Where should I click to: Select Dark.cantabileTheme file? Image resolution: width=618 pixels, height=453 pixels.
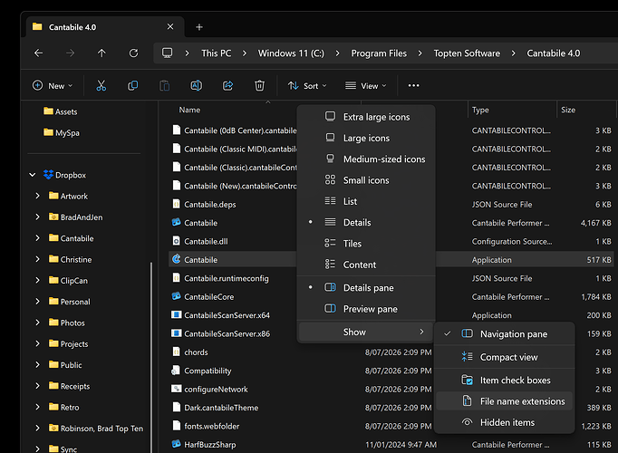(x=221, y=408)
